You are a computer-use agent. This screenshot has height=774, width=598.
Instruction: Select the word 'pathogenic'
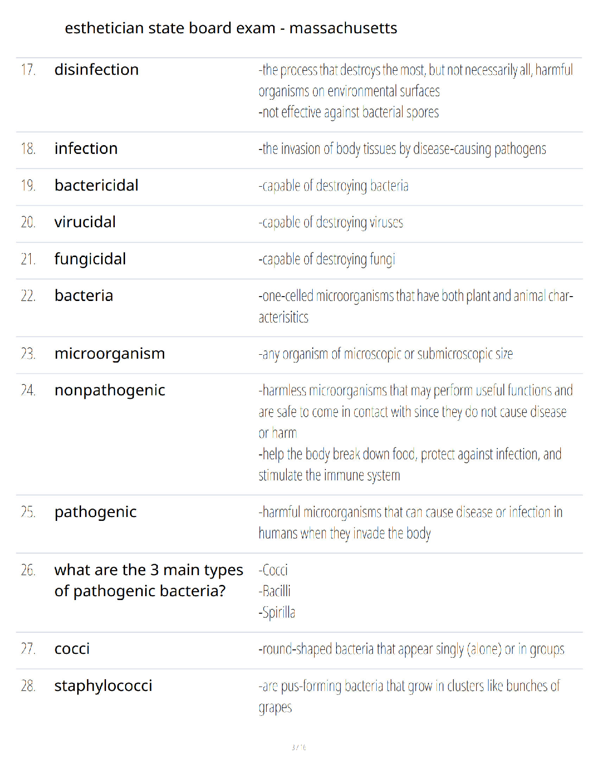click(95, 512)
